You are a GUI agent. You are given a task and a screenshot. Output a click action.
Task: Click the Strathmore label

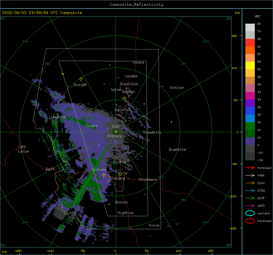tap(147, 180)
